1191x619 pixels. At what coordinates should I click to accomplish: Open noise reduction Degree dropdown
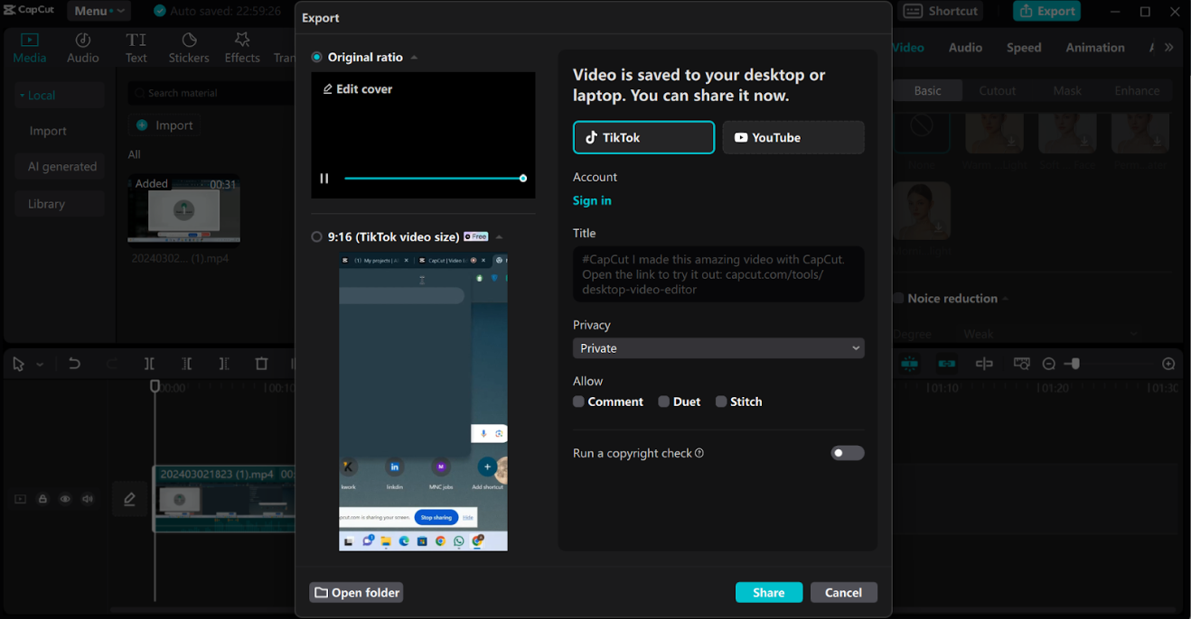click(1049, 334)
